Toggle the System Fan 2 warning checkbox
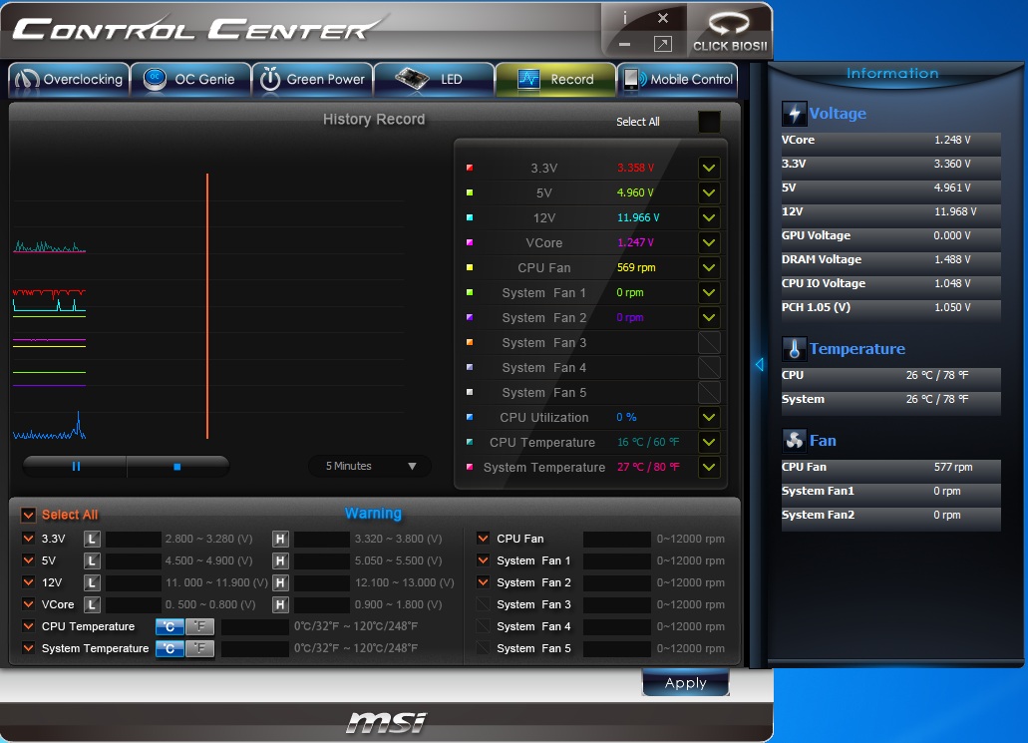The height and width of the screenshot is (743, 1028). pyautogui.click(x=484, y=582)
